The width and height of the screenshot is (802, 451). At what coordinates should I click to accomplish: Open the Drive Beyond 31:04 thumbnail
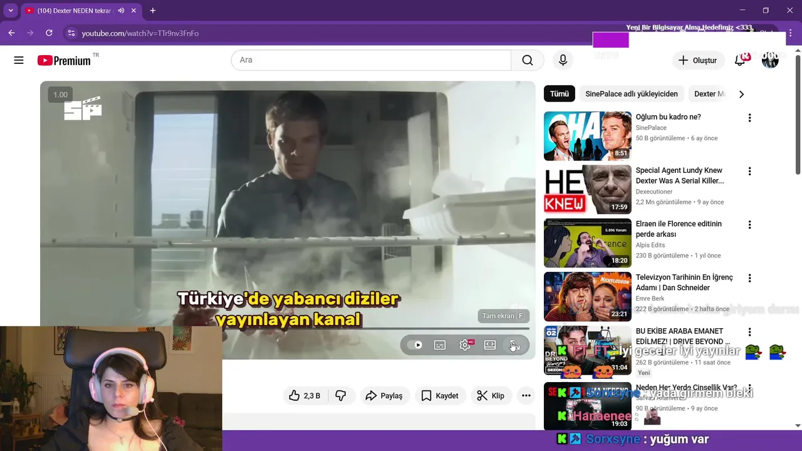pos(588,350)
